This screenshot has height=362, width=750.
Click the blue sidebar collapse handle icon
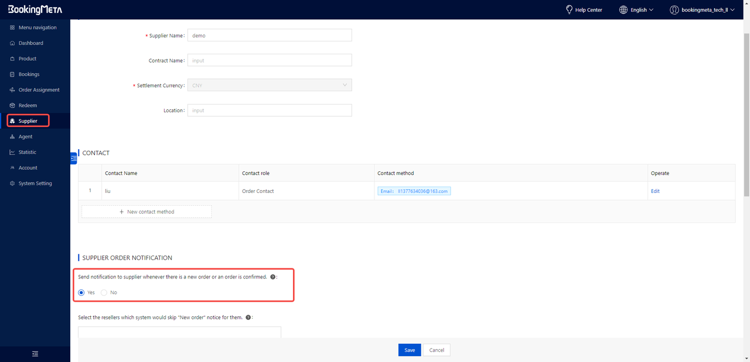(x=74, y=158)
